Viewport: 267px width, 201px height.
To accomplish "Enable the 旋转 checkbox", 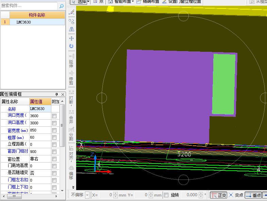I will click(x=166, y=195).
